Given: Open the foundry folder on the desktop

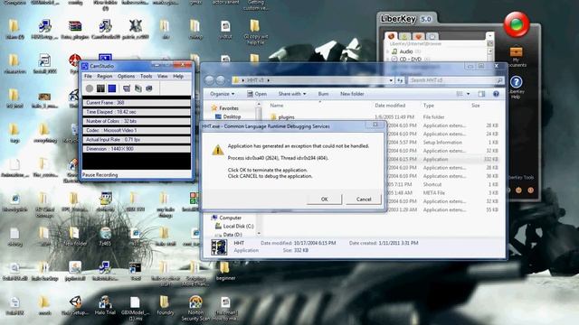Looking at the screenshot, I should click(165, 306).
